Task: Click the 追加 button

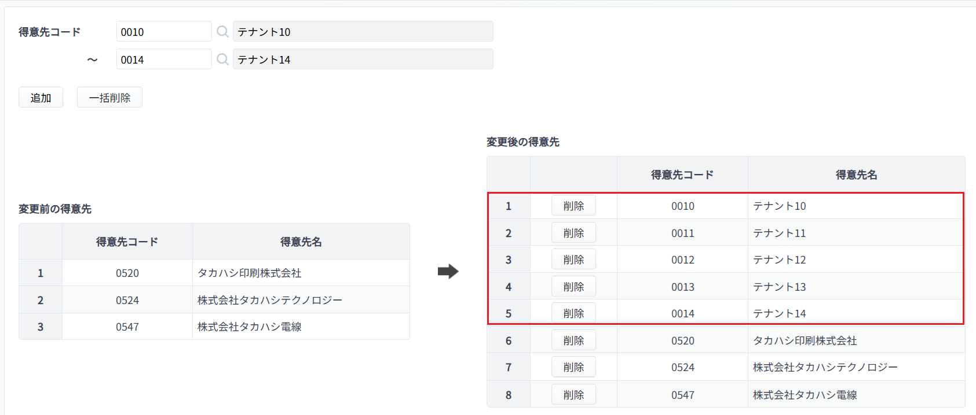Action: [41, 98]
